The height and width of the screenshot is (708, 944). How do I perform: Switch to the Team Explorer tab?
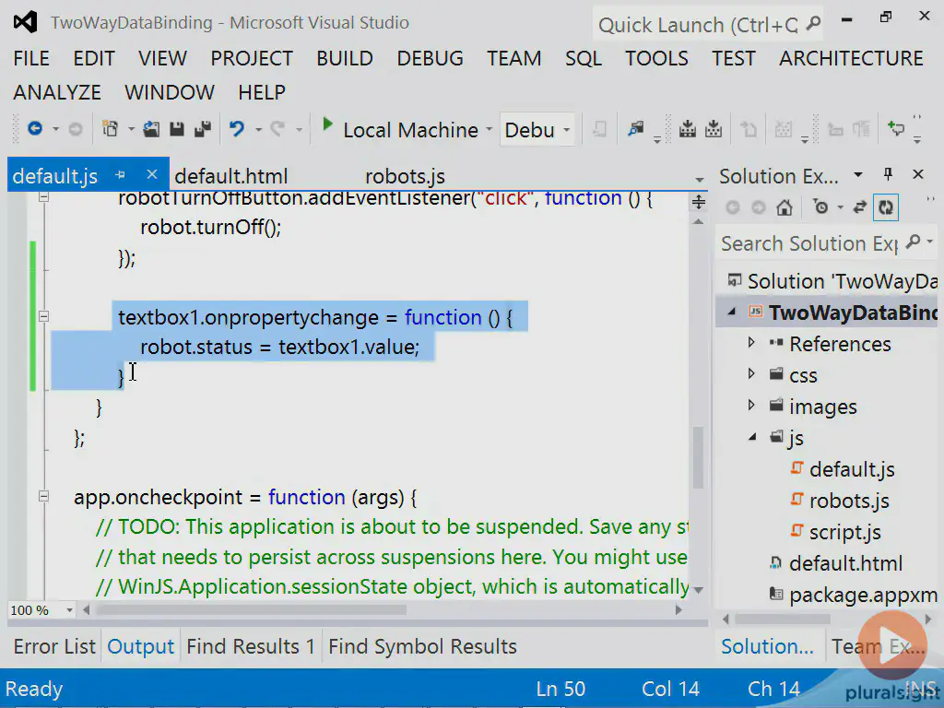tap(879, 646)
